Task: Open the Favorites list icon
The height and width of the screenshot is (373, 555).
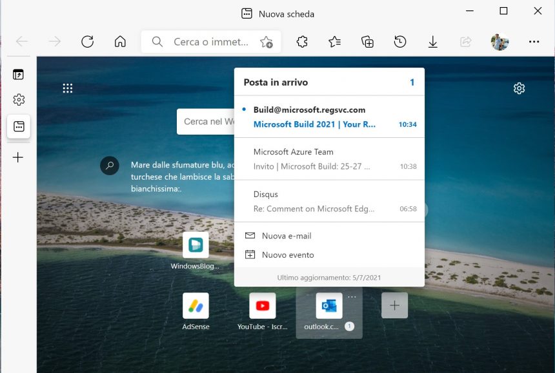Action: pos(334,42)
